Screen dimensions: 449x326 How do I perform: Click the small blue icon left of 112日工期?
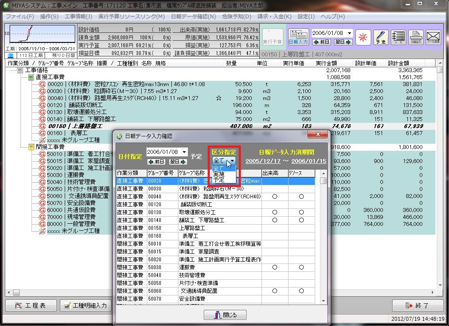(x=10, y=55)
